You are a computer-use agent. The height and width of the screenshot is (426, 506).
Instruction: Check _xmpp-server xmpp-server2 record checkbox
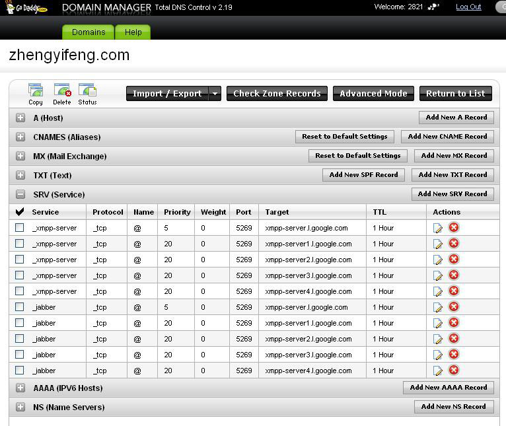(x=20, y=260)
